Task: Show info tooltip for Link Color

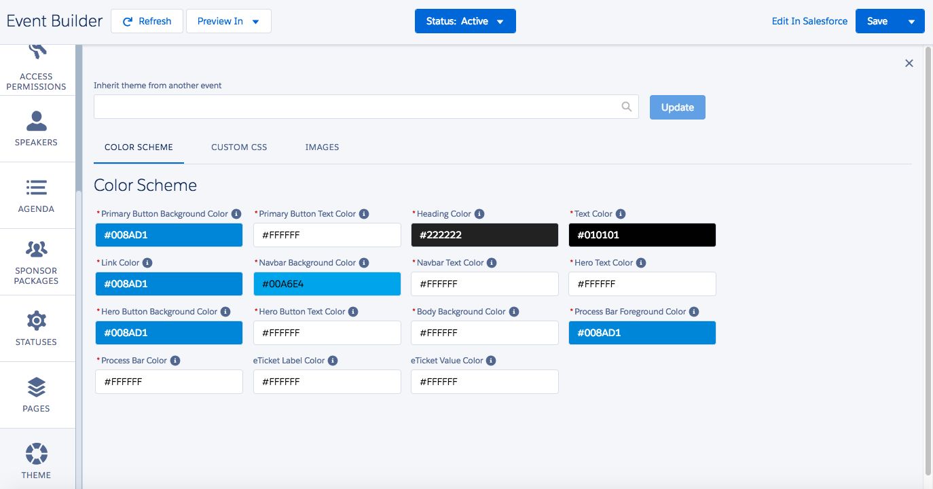Action: tap(147, 263)
